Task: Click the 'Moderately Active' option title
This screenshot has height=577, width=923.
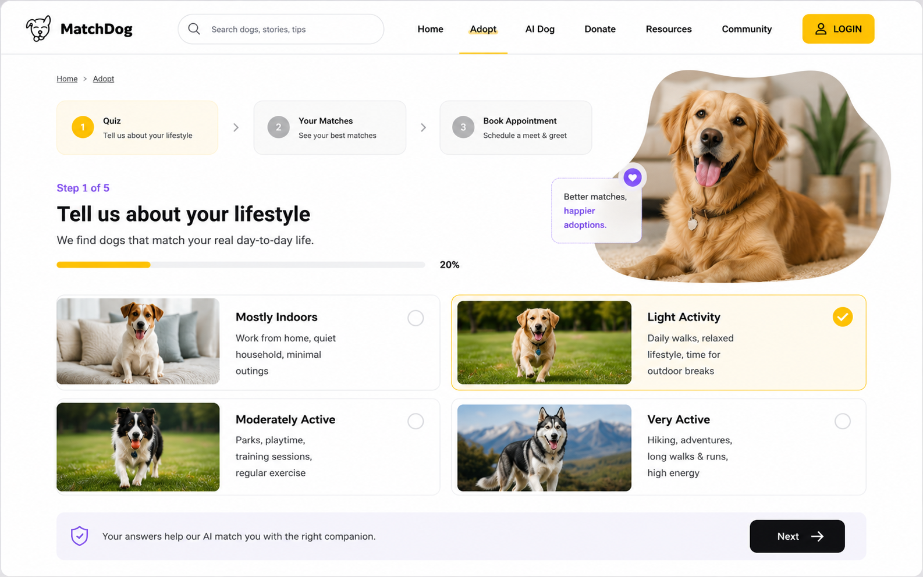Action: (x=285, y=419)
